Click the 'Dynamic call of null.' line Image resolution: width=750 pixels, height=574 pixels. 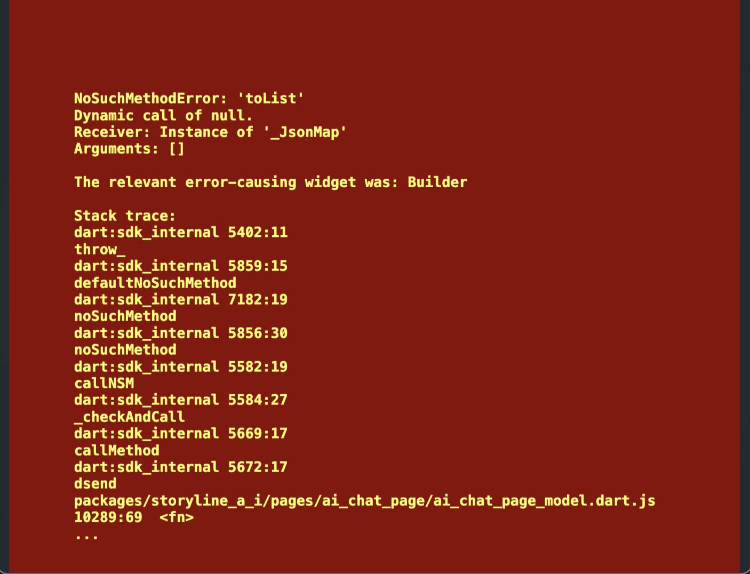163,115
